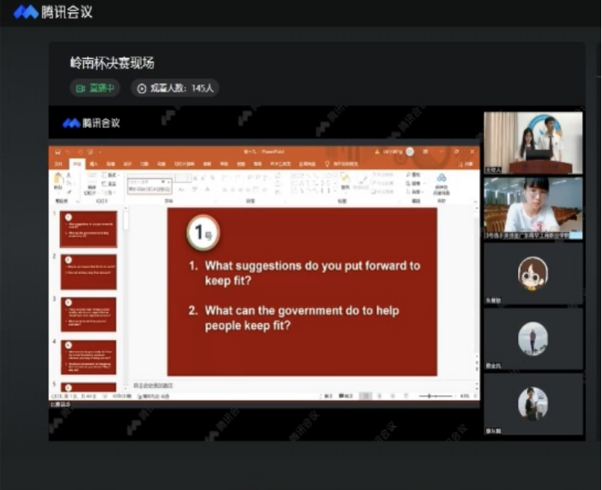
Task: Select the cartoon girl avatar participant tile
Action: coord(533,274)
